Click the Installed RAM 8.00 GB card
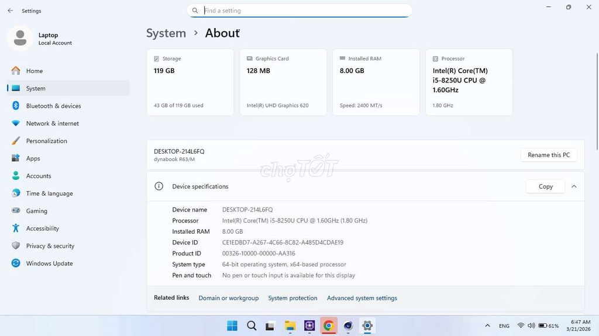Image resolution: width=599 pixels, height=336 pixels. click(376, 82)
